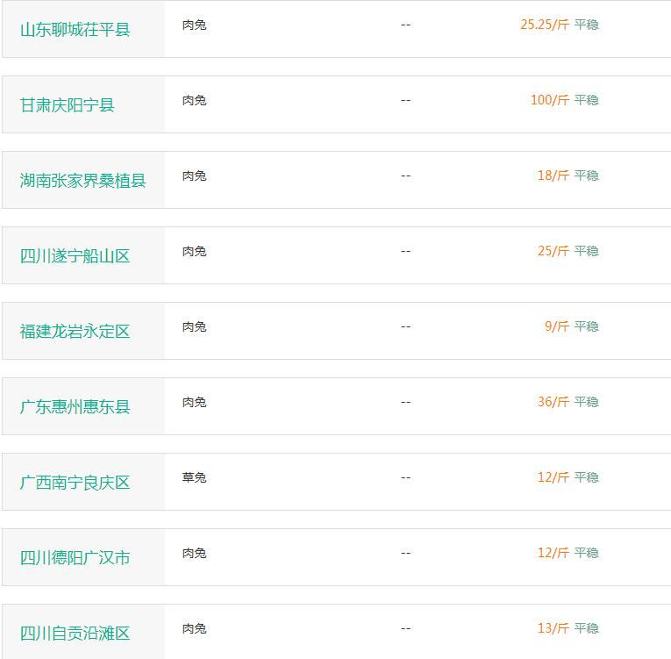Open the 湖南张家界桑植县 location link
671x659 pixels.
(82, 180)
